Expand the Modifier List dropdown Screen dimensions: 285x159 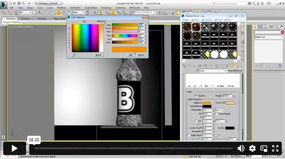269,37
